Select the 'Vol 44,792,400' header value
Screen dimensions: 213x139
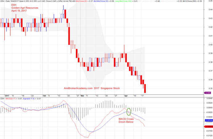(x=69, y=1)
